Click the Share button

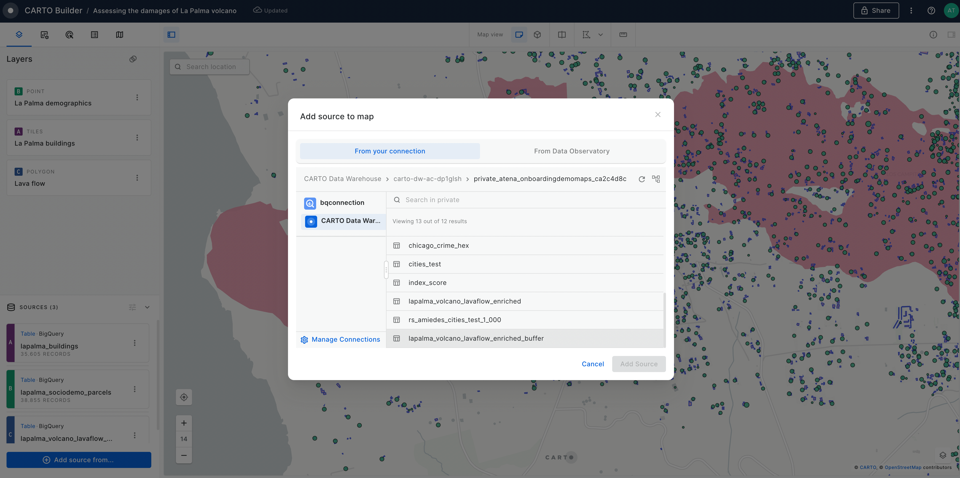click(876, 11)
